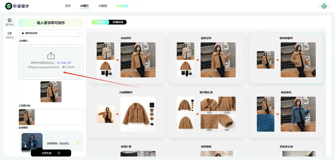
Task: Switch to the 生成记录 tab
Action: (x=118, y=22)
